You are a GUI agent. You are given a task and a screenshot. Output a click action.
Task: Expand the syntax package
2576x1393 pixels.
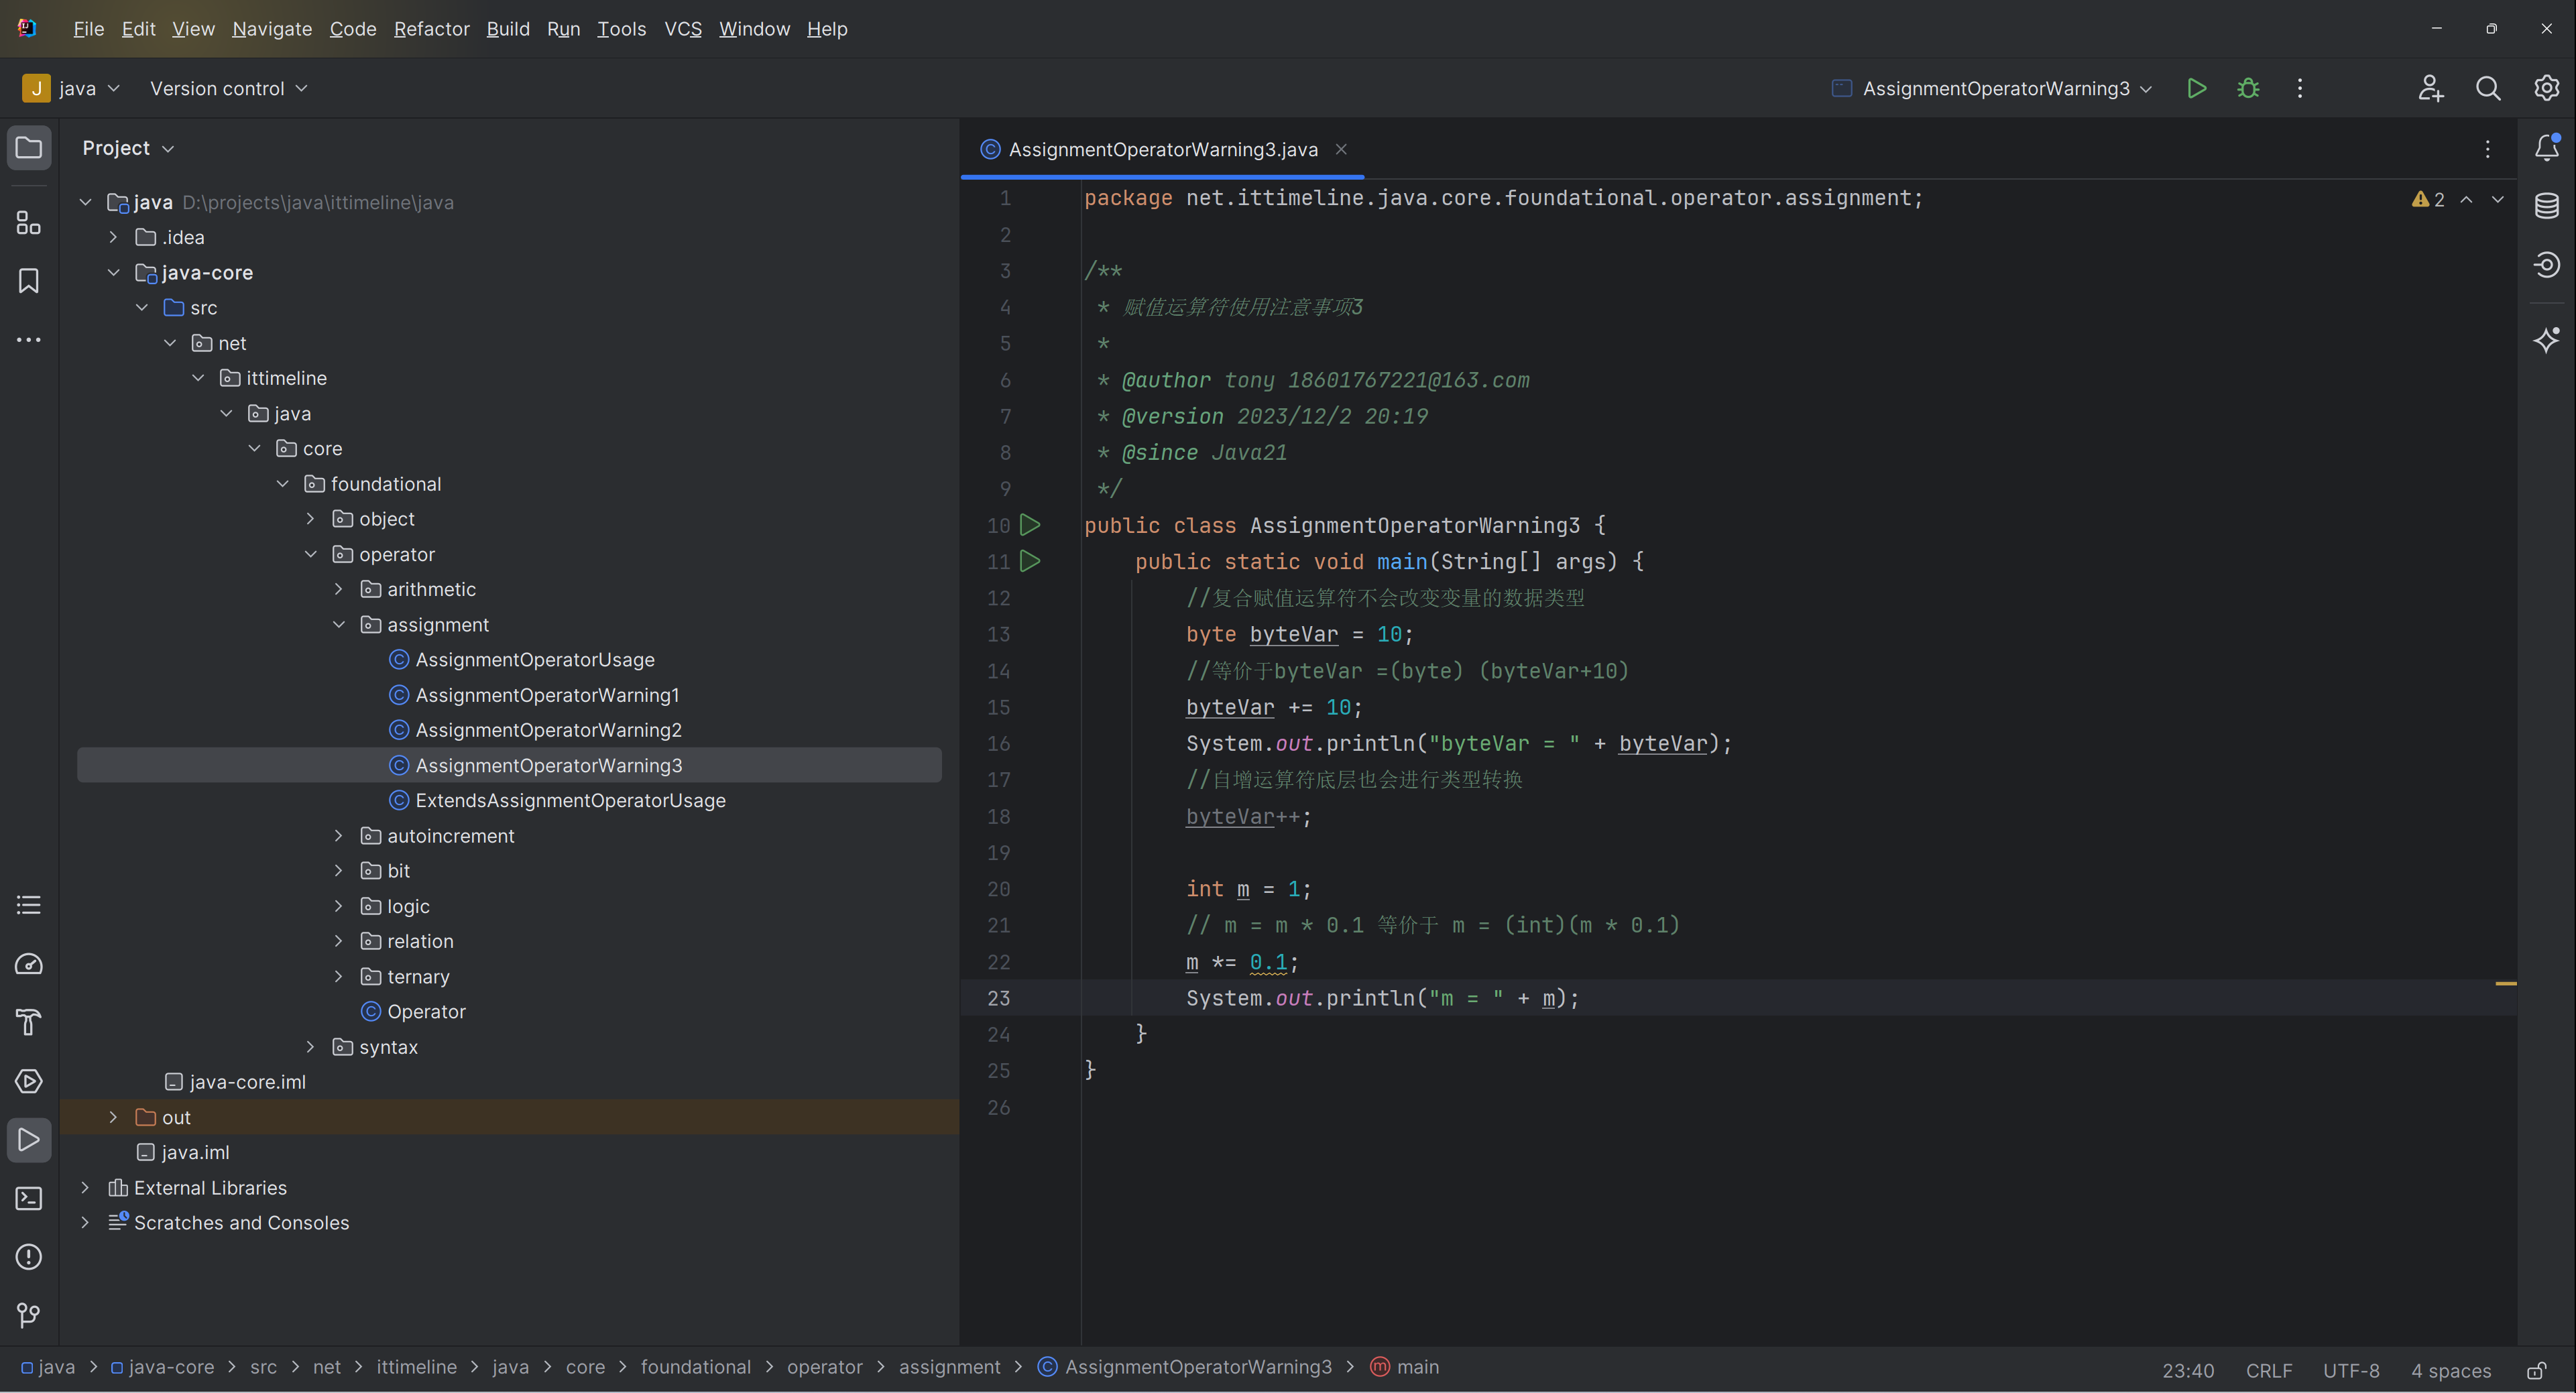(x=310, y=1046)
